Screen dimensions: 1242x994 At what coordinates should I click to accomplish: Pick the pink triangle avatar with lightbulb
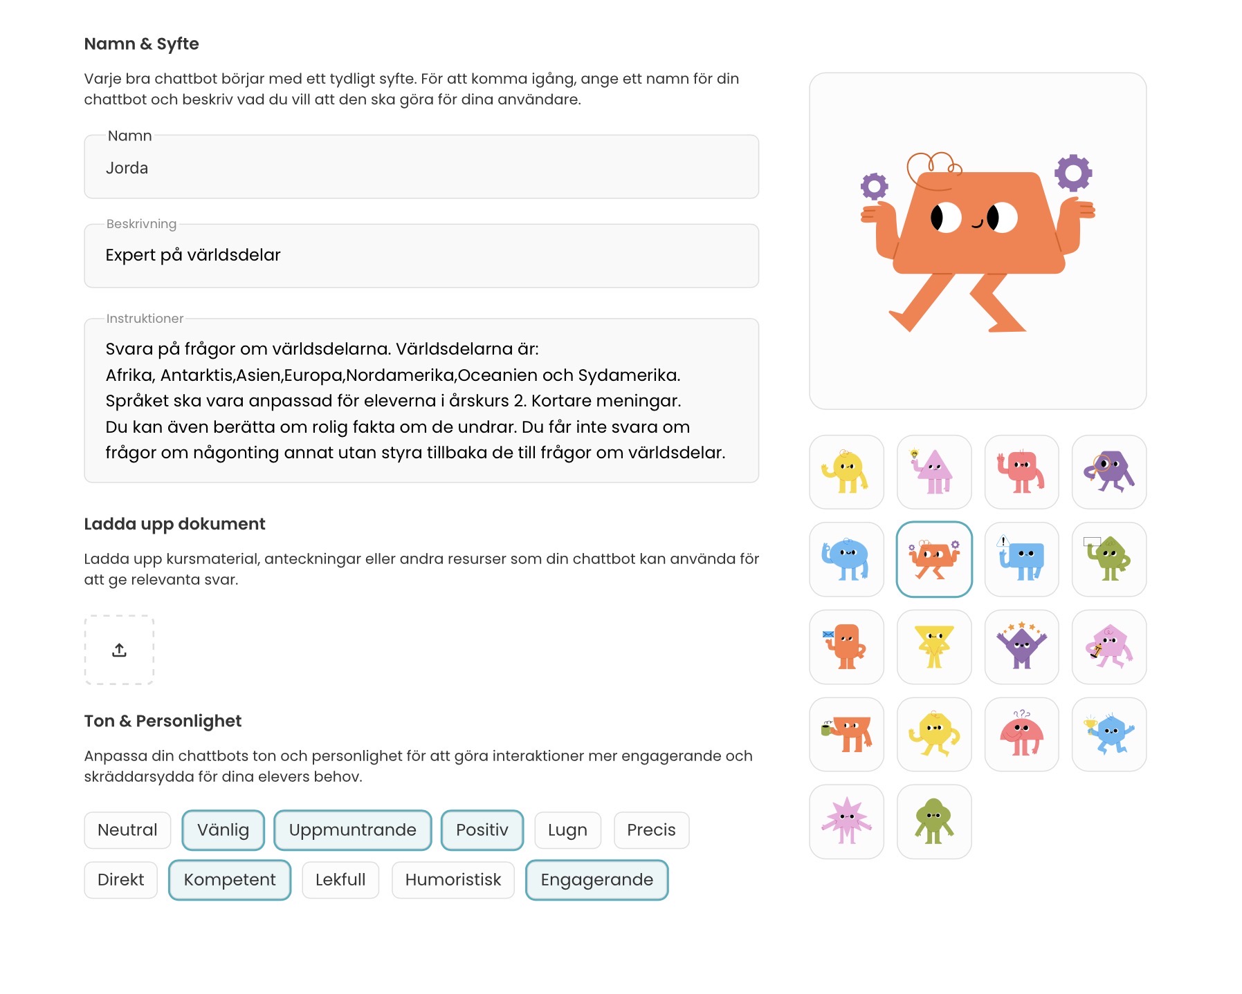(x=934, y=472)
